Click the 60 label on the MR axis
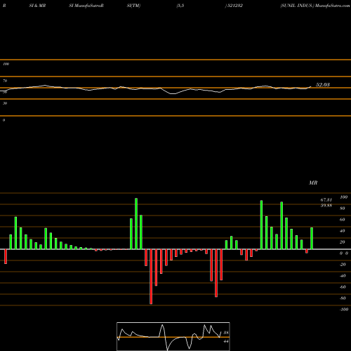The image size is (351, 351). coord(343,220)
